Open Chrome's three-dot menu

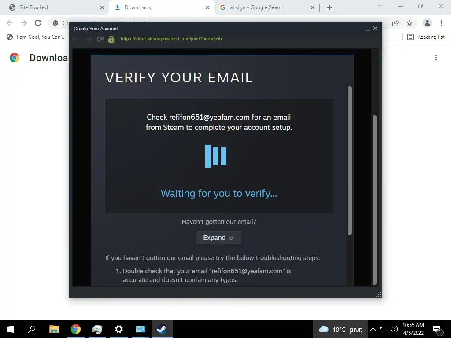point(441,23)
